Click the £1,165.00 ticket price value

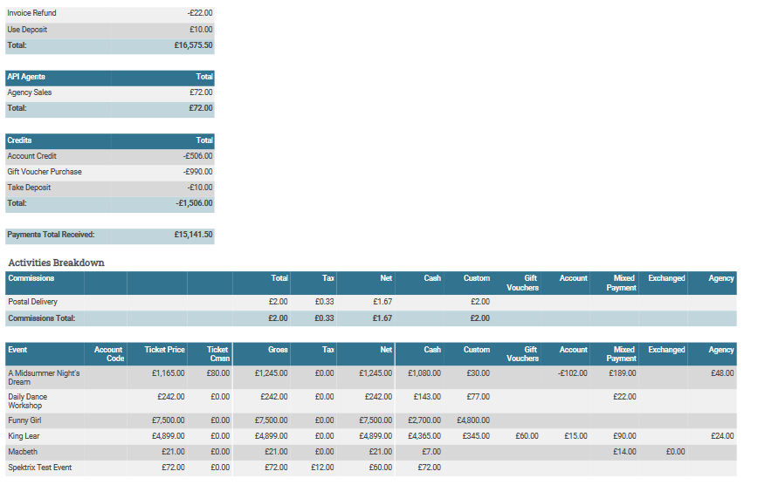click(169, 373)
